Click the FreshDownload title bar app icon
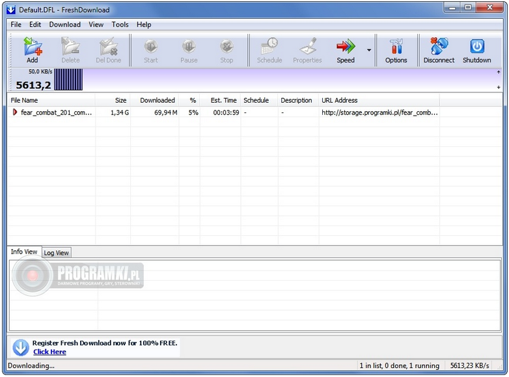 [11, 10]
